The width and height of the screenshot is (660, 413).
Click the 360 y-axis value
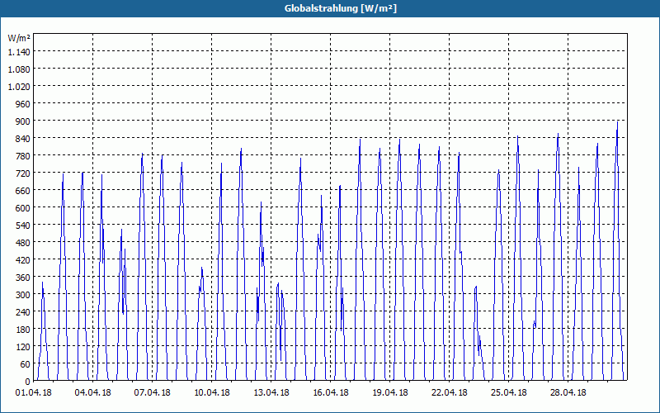click(x=23, y=278)
